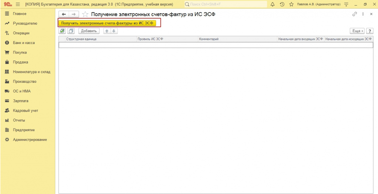Click the Структурная единица column header
This screenshot has height=194, width=378.
(x=81, y=38)
